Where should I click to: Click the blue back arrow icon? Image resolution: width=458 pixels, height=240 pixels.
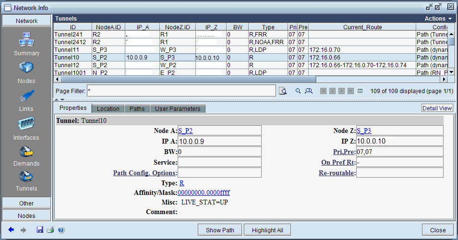click(11, 230)
